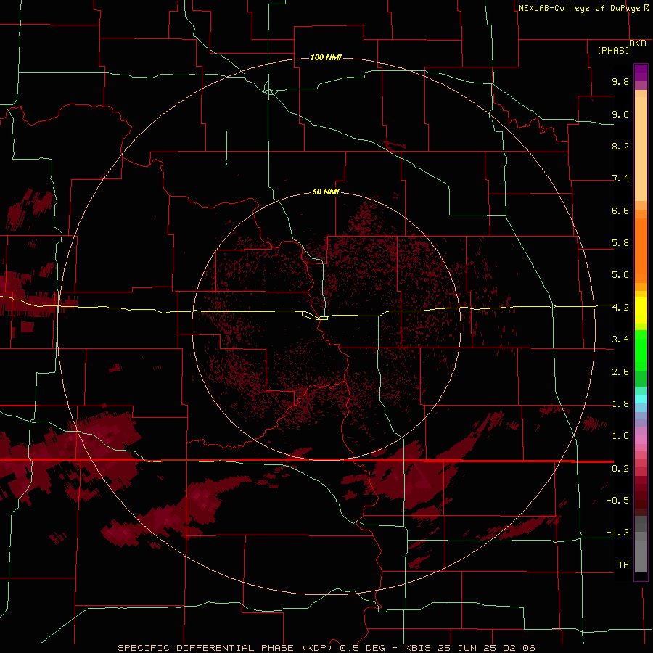Click the 50 NMI range ring label
Image resolution: width=653 pixels, height=653 pixels.
326,192
